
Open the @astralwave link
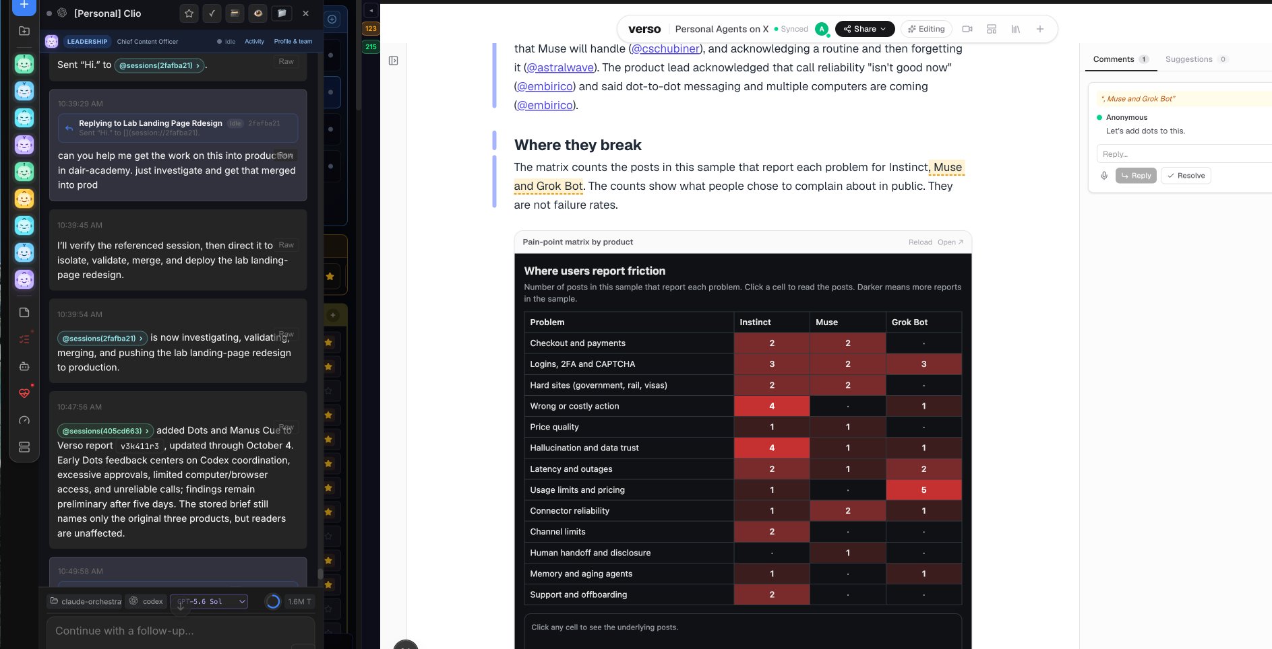pos(560,67)
